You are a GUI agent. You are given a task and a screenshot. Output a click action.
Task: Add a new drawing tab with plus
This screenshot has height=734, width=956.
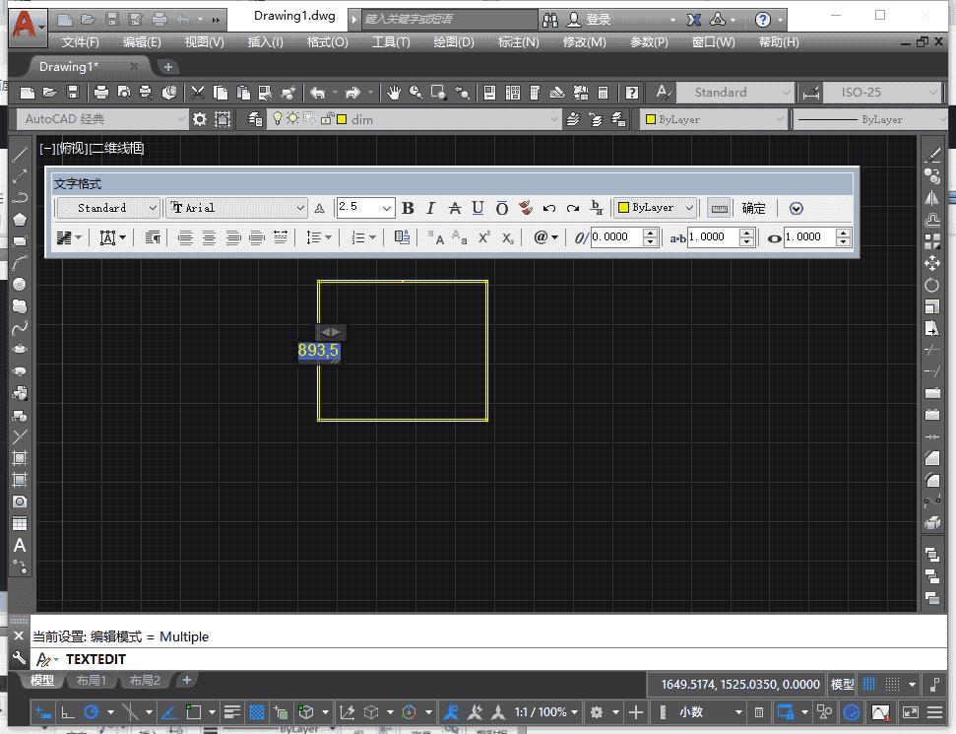coord(168,67)
